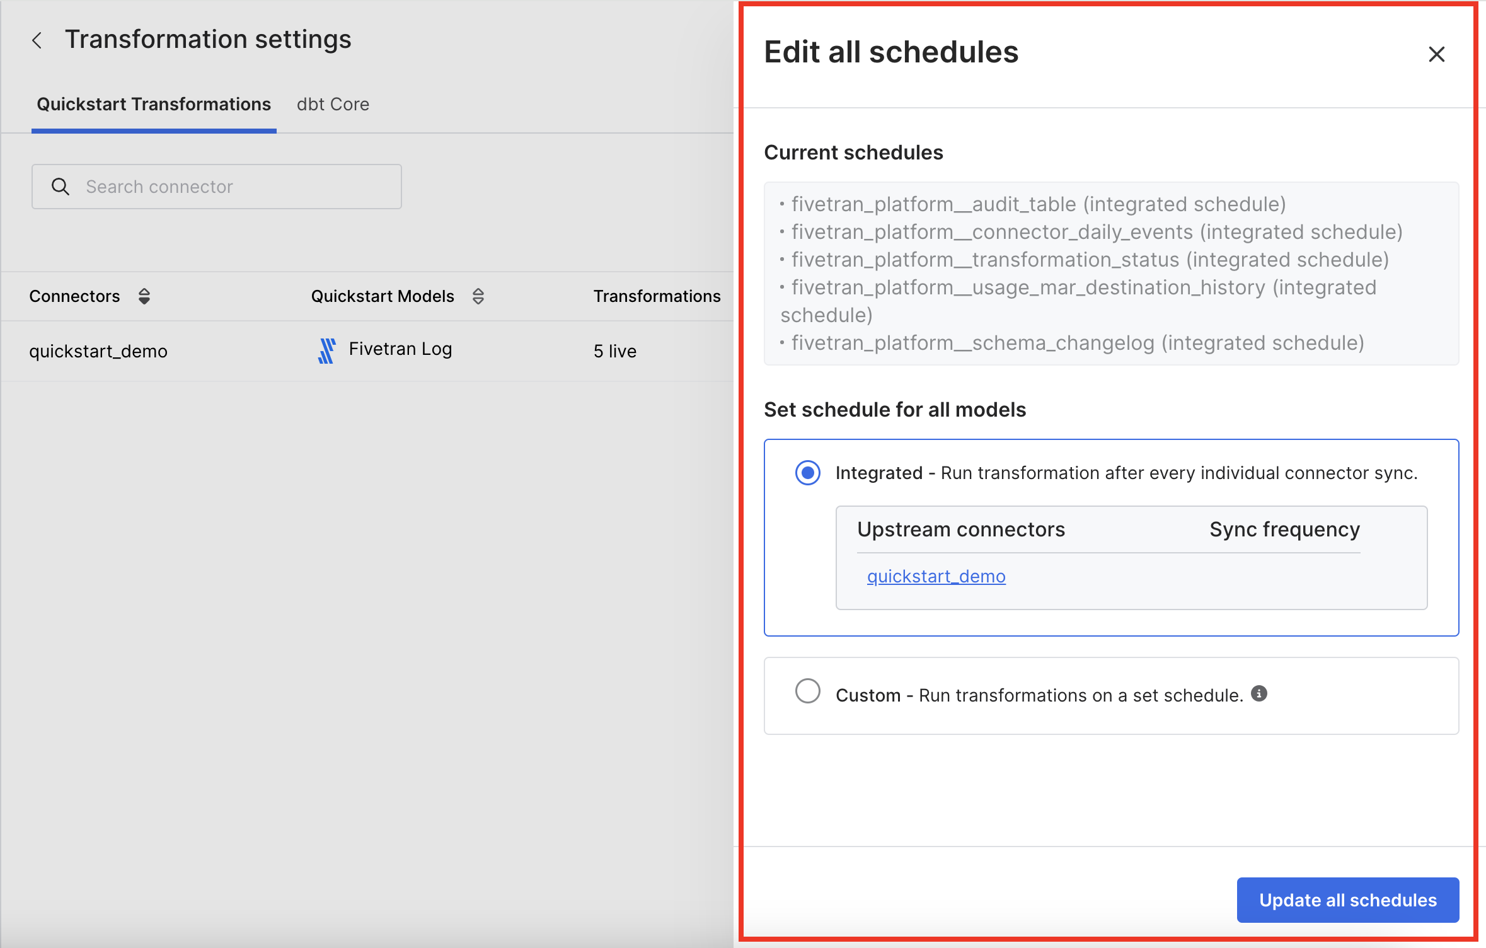Viewport: 1486px width, 948px height.
Task: Click the Current schedules heading
Action: point(853,153)
